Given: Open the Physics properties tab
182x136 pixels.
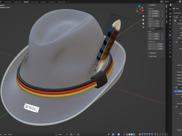Looking at the screenshot, I should [x=170, y=42].
